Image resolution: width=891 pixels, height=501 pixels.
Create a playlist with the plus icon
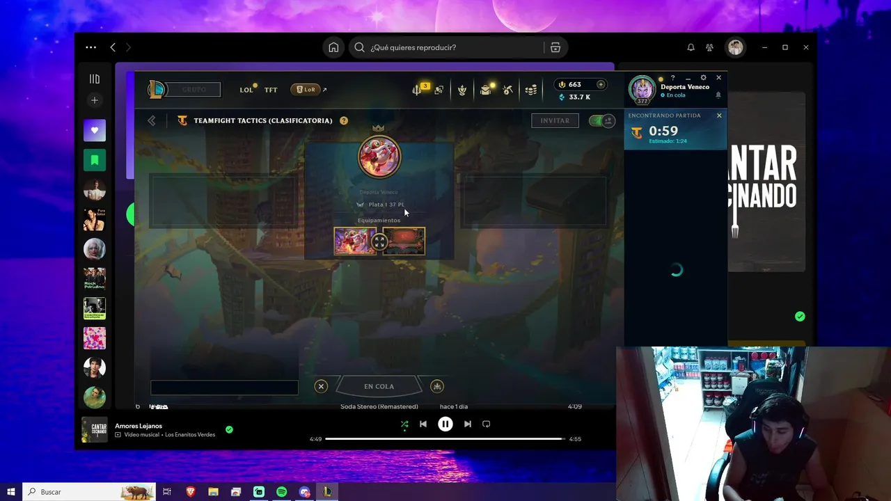point(95,100)
